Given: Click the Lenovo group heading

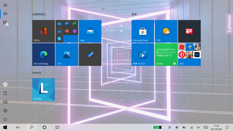Looking at the screenshot, I should [x=37, y=72].
